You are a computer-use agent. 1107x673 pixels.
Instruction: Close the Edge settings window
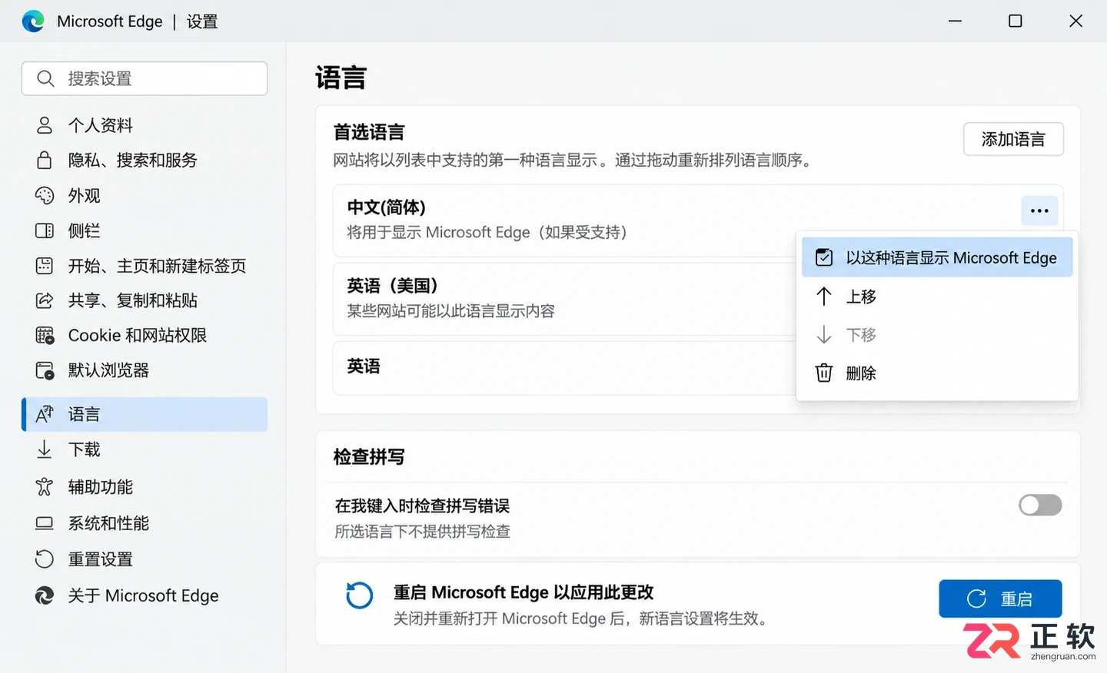1075,21
